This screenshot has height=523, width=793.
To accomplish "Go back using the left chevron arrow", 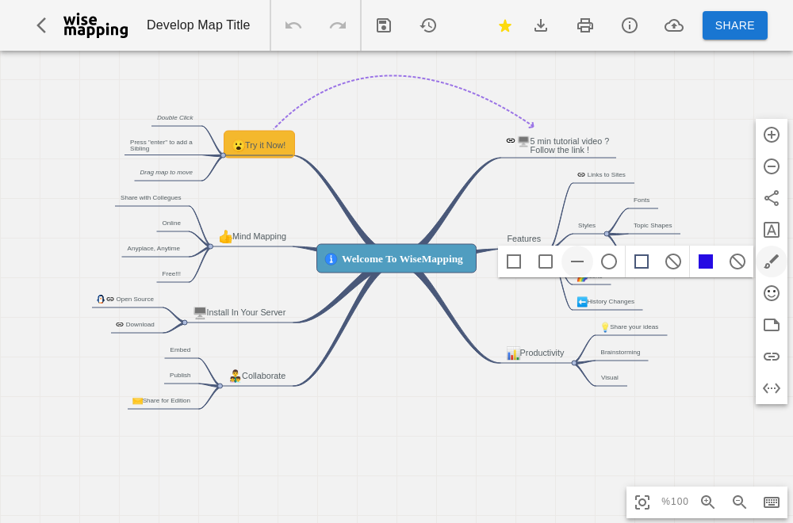I will (x=41, y=25).
